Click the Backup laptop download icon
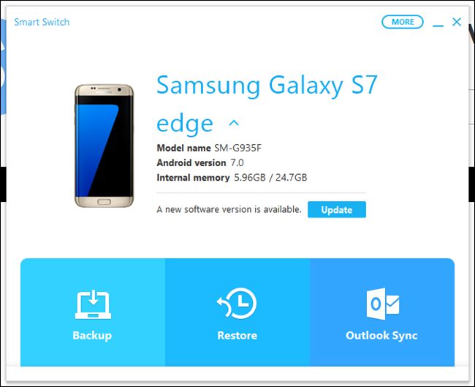475x387 pixels. [93, 304]
